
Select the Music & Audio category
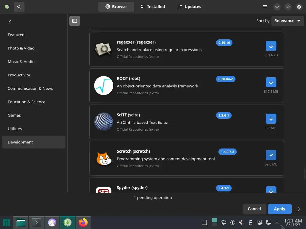[x=33, y=62]
